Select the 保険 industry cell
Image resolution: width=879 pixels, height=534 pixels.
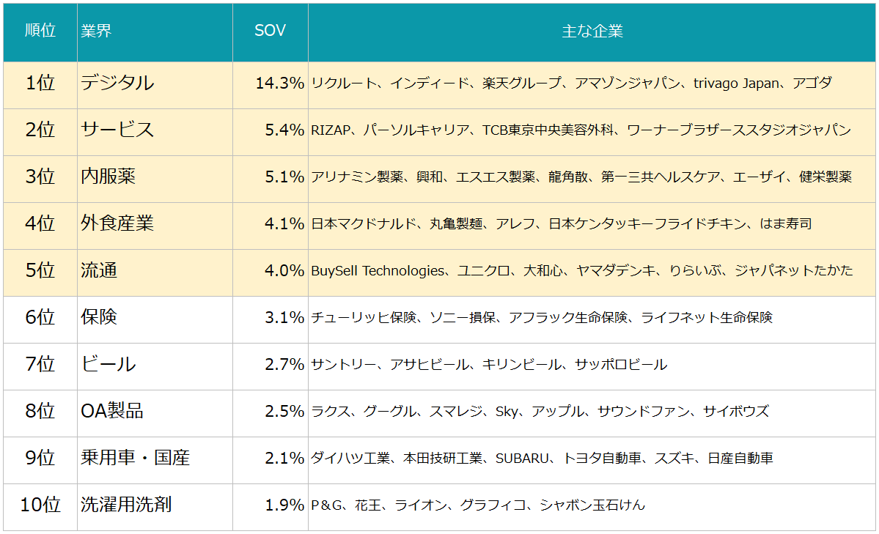(x=155, y=320)
